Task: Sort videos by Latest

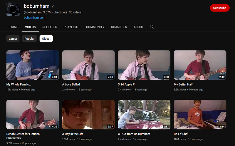Action: (x=13, y=38)
